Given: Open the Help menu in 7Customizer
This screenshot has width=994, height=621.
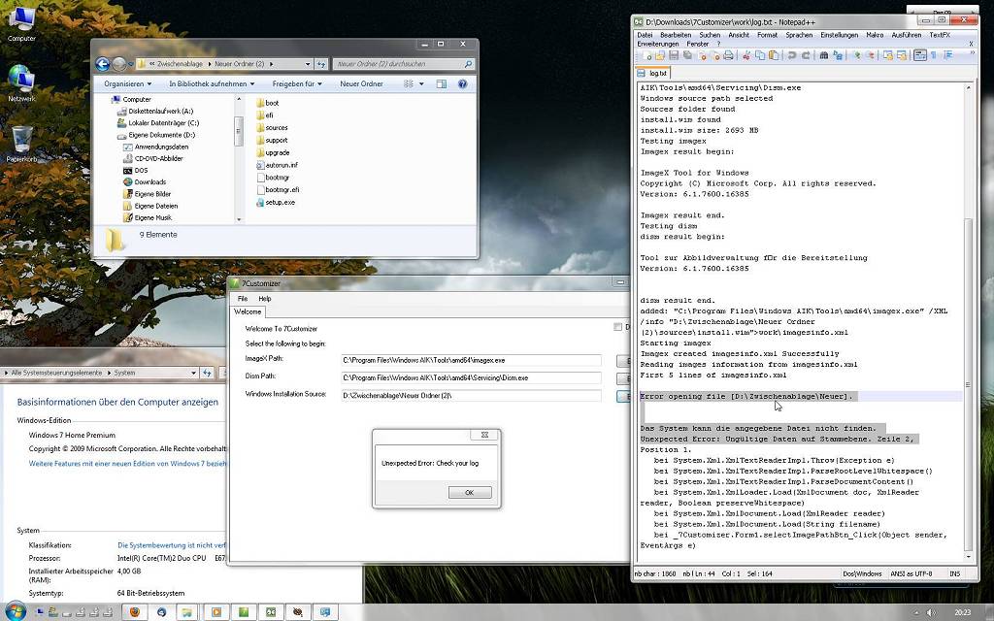Looking at the screenshot, I should (265, 299).
